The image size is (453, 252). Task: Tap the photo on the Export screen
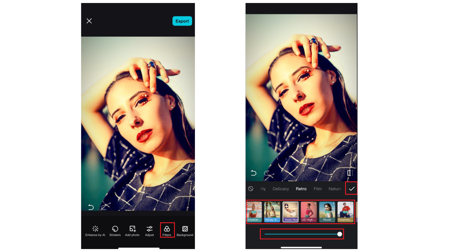pos(138,124)
